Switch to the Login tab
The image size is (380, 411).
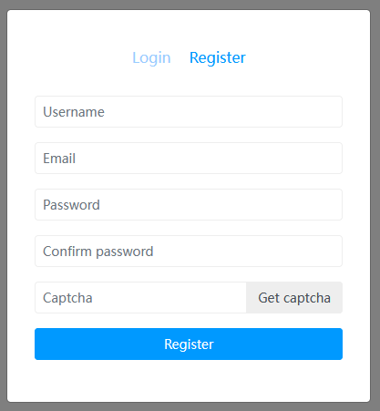point(151,57)
